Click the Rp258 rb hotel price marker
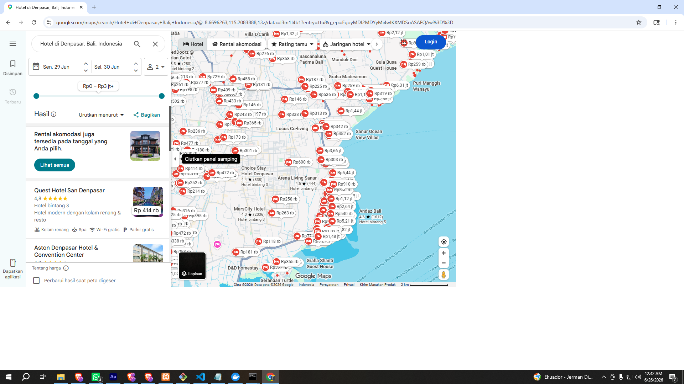The image size is (684, 384). pos(285,199)
